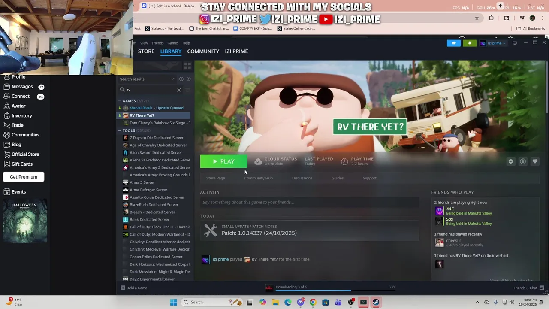Screen dimensions: 549x309
Task: Click Add a Game plus icon
Action: coord(123,288)
